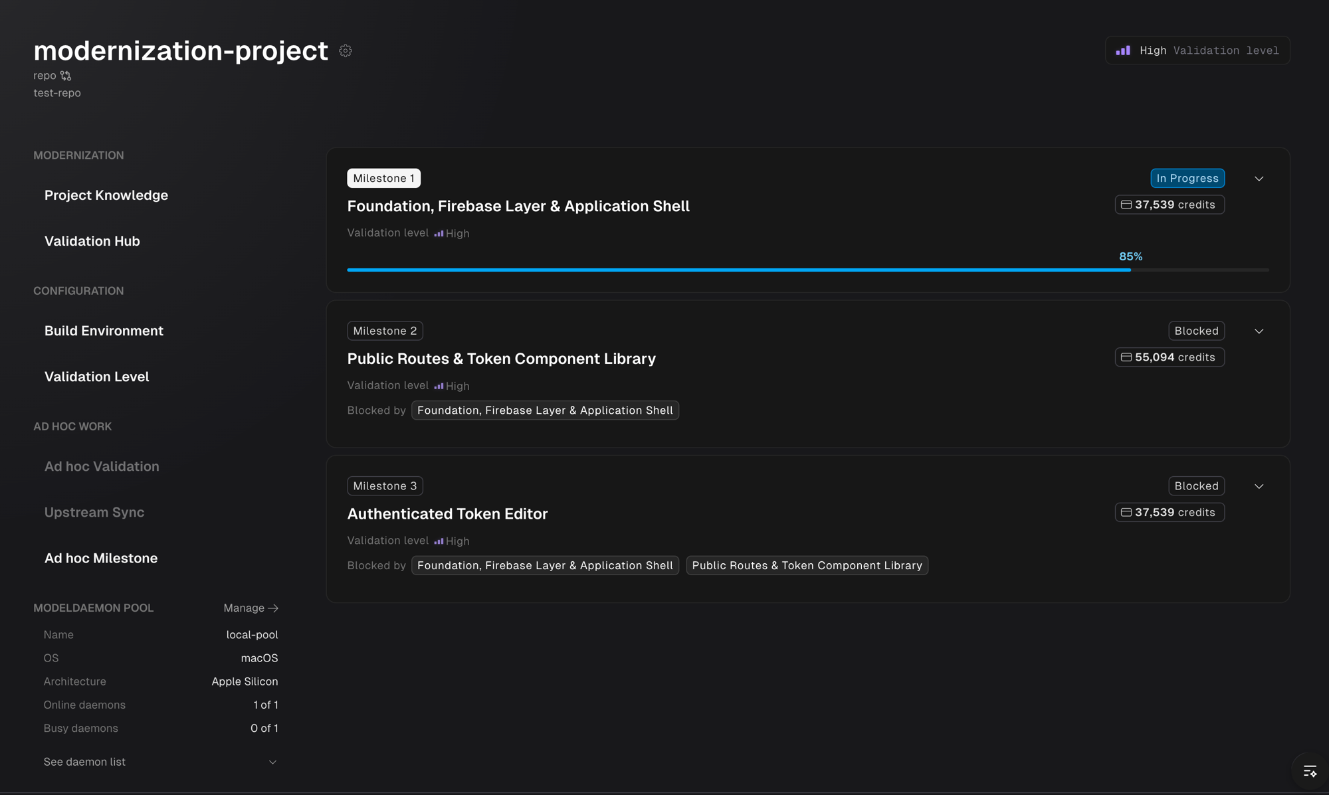1329x795 pixels.
Task: Click 55,094 credits badge
Action: pos(1170,357)
